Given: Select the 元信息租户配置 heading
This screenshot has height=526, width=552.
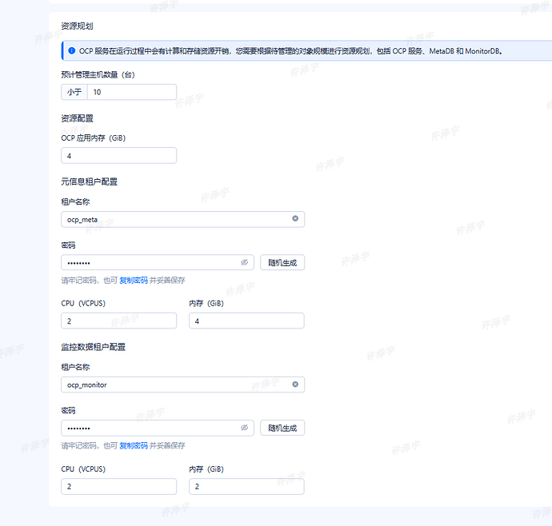Looking at the screenshot, I should 89,181.
